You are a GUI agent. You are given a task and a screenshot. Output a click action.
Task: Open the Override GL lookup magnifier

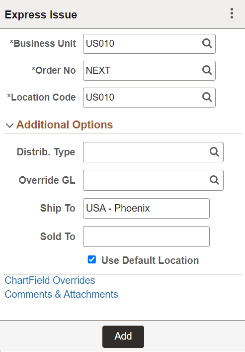pos(214,180)
